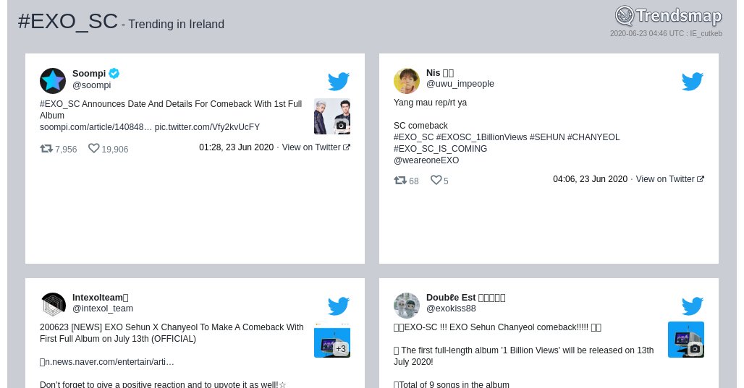Click the retweet icon on Soompi's tweet
The width and height of the screenshot is (744, 388).
tap(46, 149)
